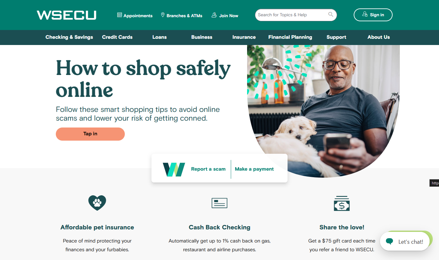Expand the Support navigation menu

(336, 37)
